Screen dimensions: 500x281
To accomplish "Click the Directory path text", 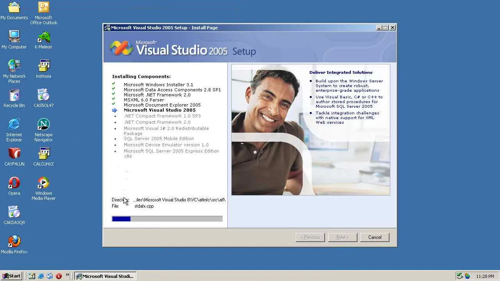I will (x=179, y=200).
